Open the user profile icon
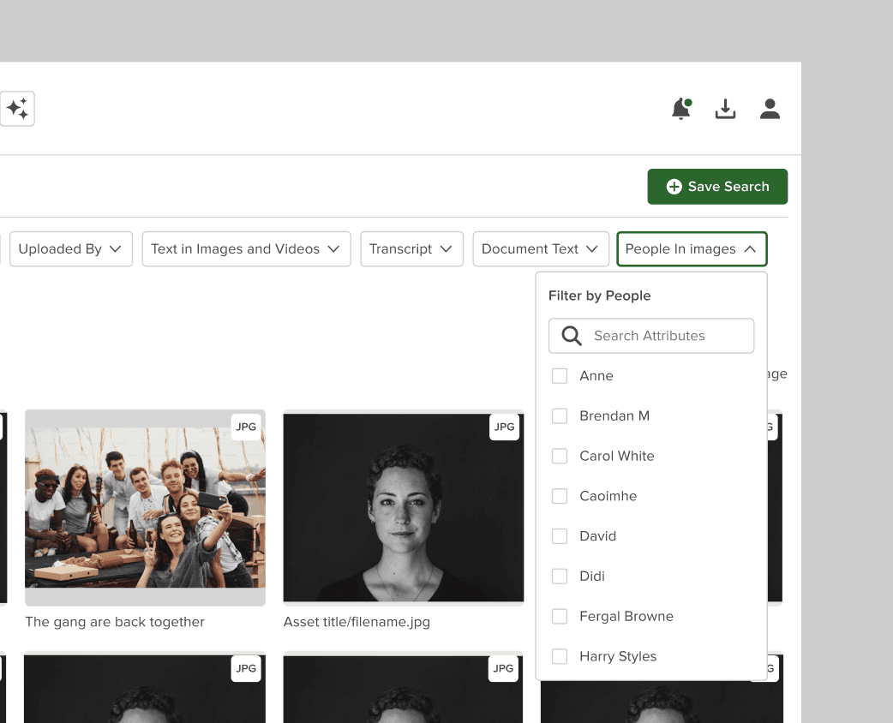Image resolution: width=893 pixels, height=723 pixels. pyautogui.click(x=770, y=109)
